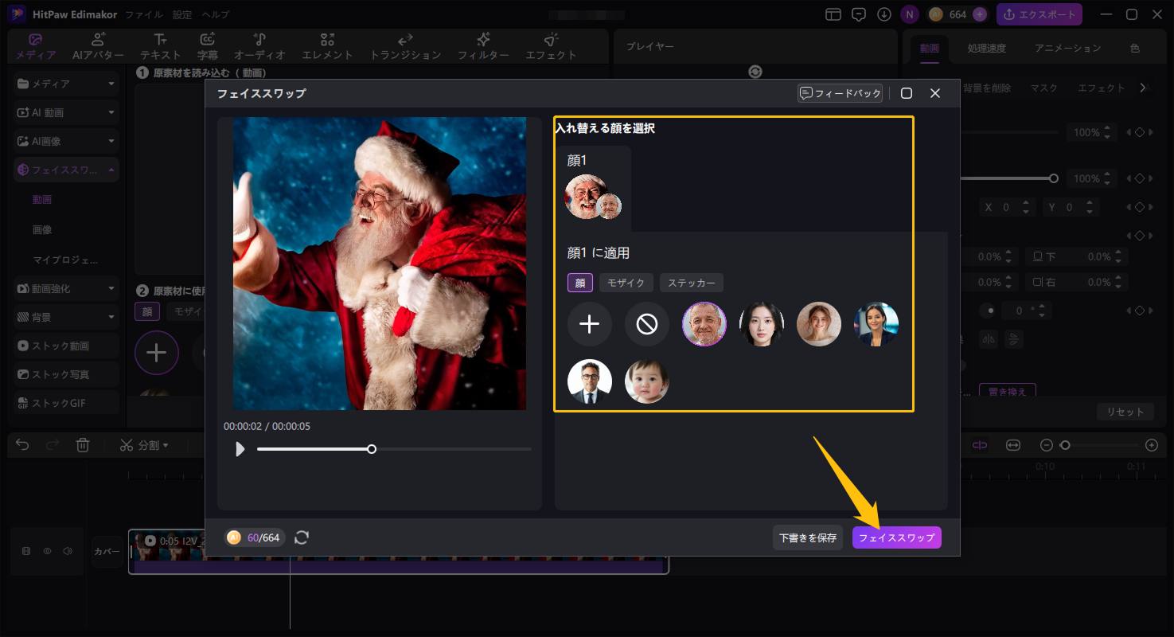Screen dimensions: 1174x637
Task: Open the 分割 dropdown in timeline
Action: 145,445
